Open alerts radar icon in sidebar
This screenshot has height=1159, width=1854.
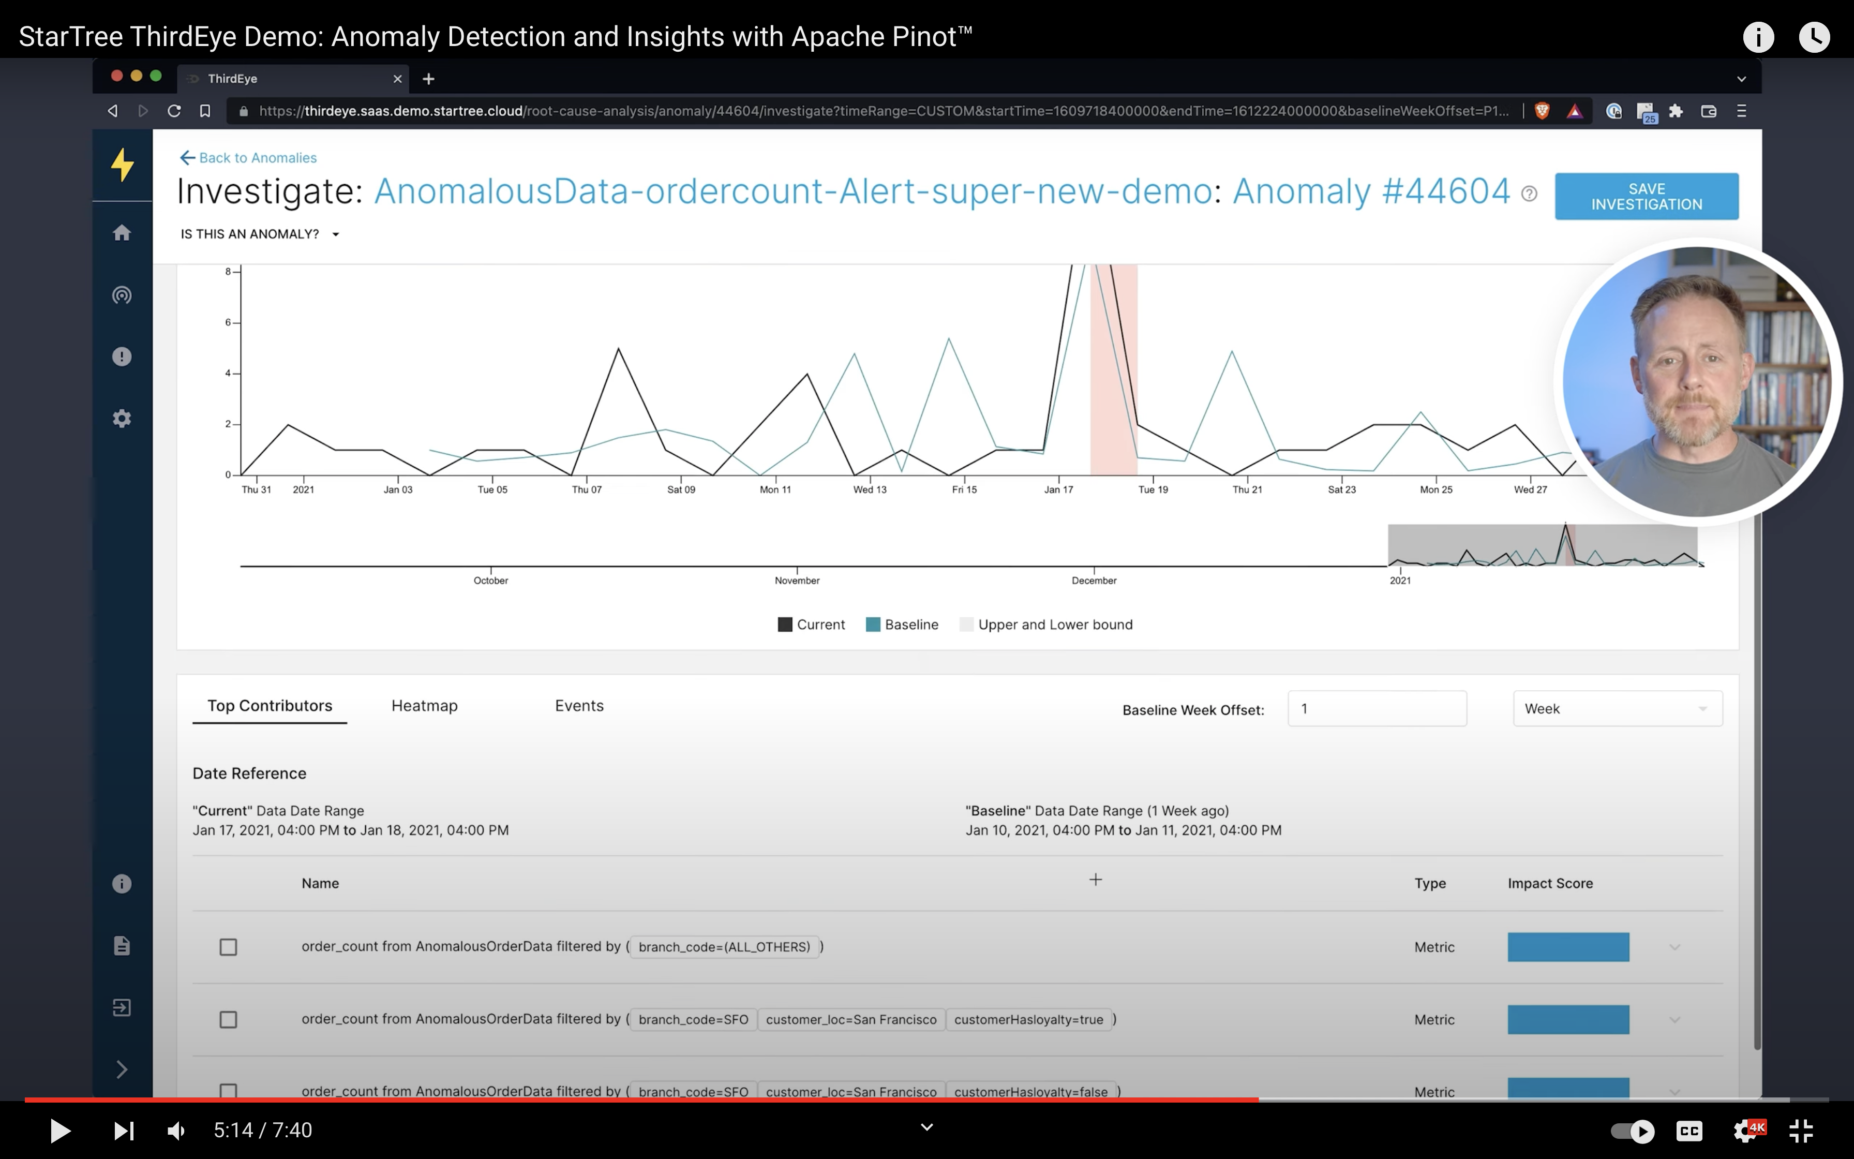coord(122,295)
